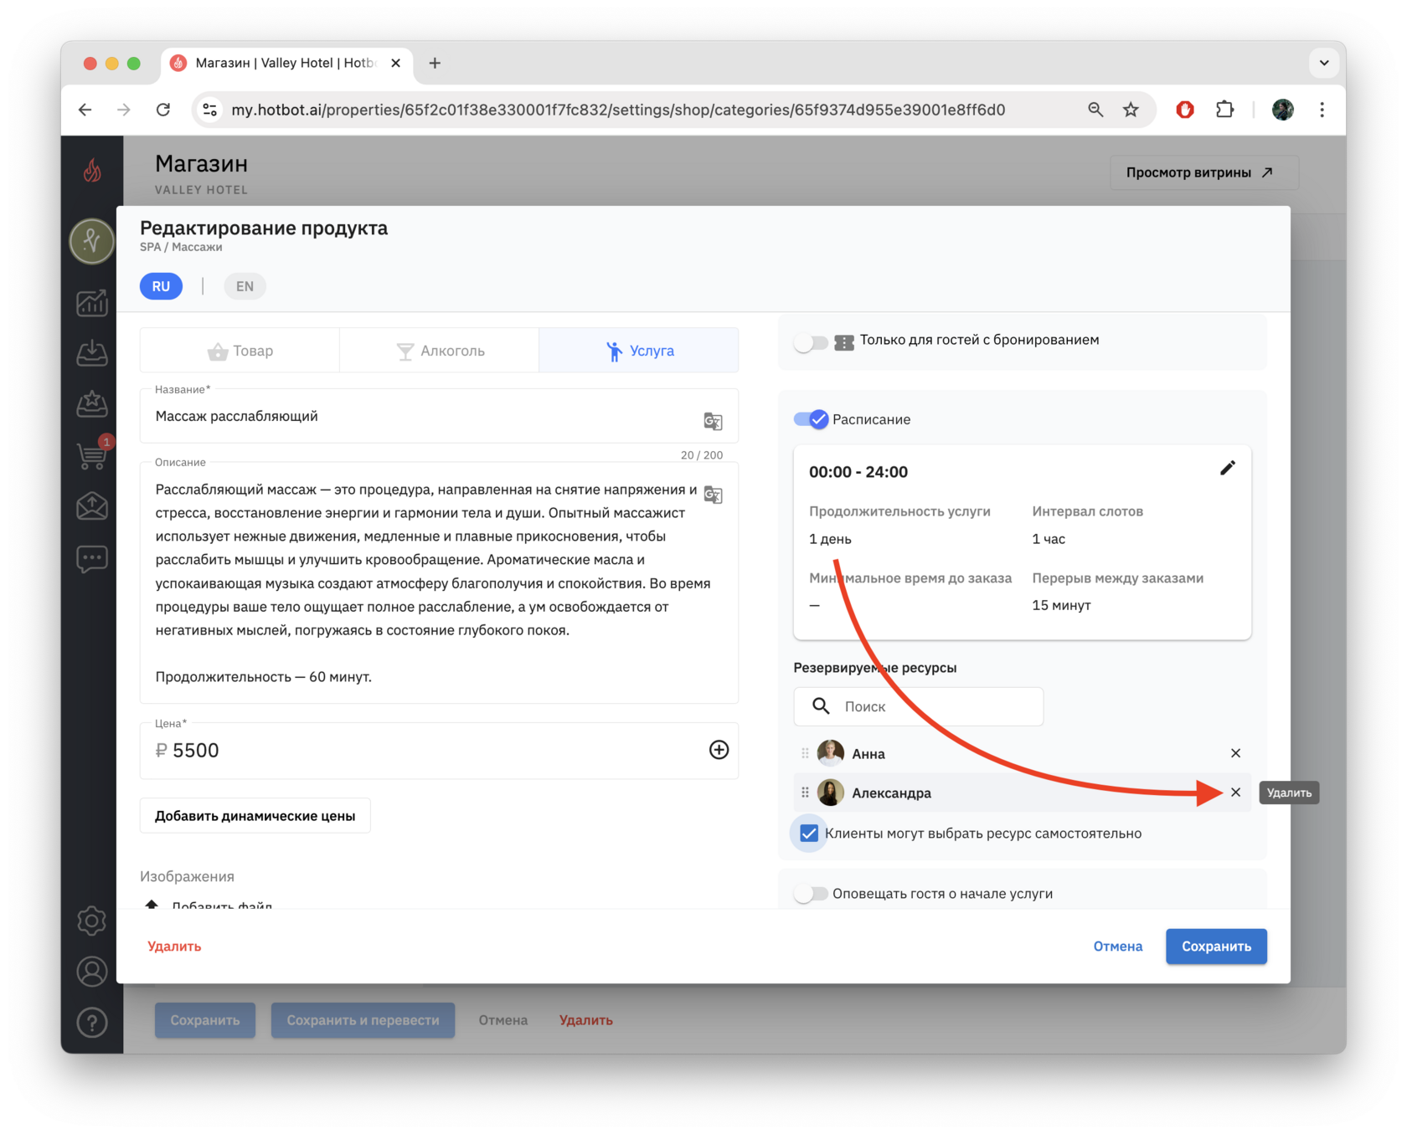Click the '15 минут' break value
The height and width of the screenshot is (1134, 1407).
tap(1061, 605)
